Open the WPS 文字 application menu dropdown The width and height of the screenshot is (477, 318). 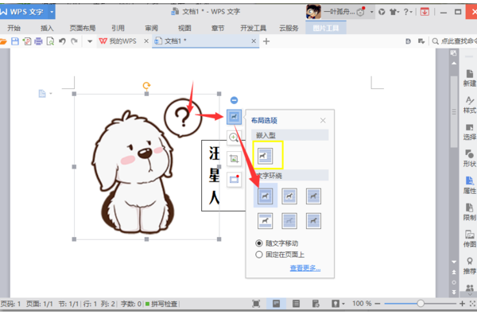pos(52,12)
